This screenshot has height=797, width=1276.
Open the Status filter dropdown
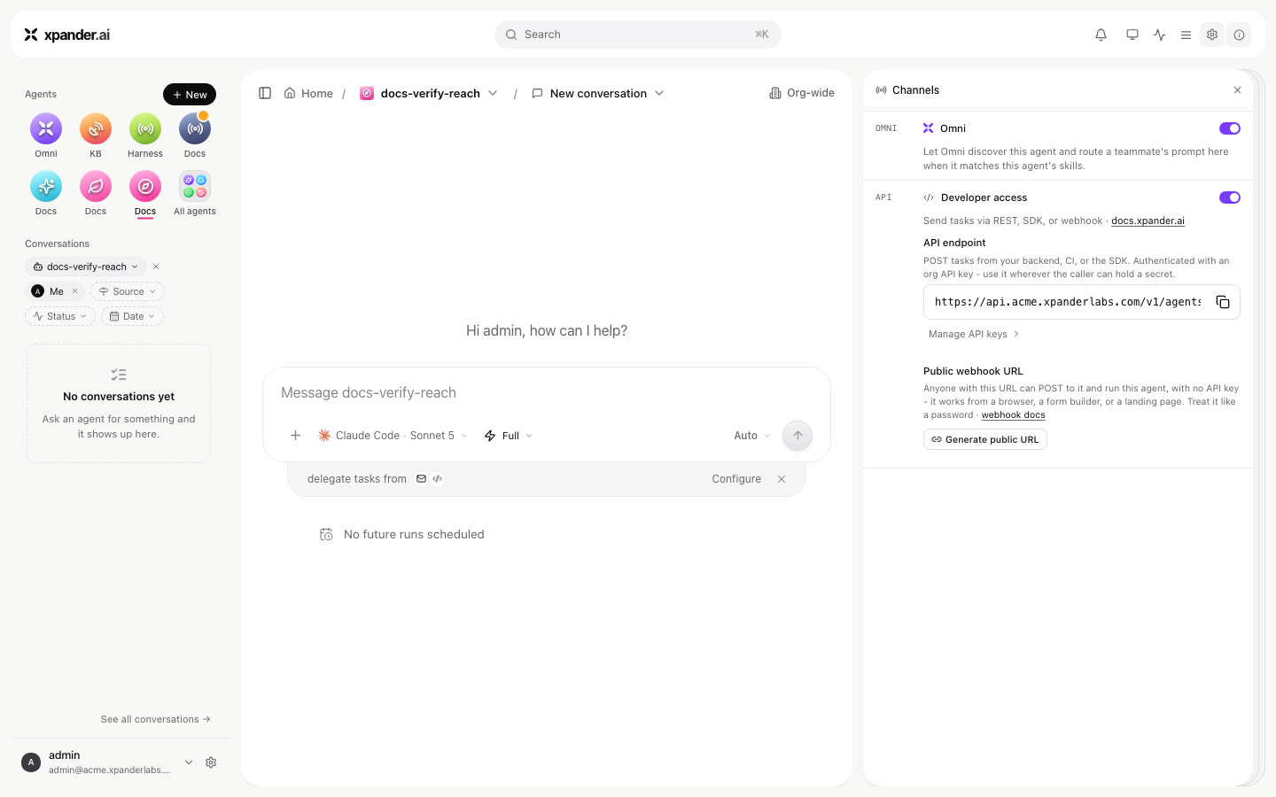(60, 316)
